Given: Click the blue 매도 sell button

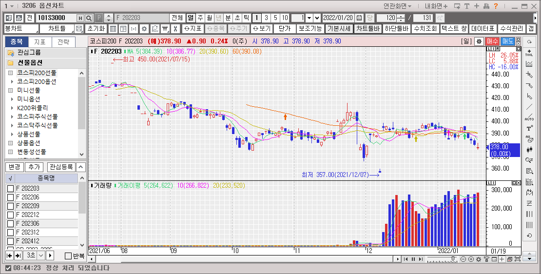Looking at the screenshot, I should pyautogui.click(x=507, y=41).
